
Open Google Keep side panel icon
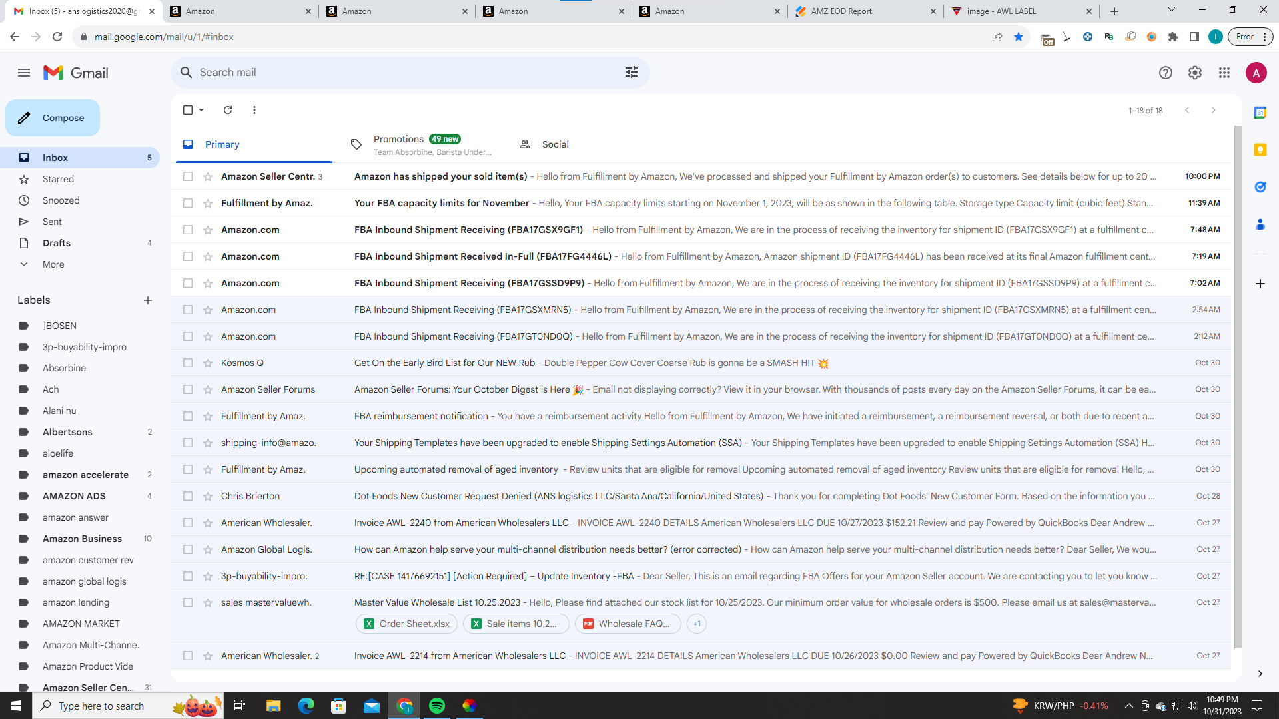click(x=1260, y=150)
